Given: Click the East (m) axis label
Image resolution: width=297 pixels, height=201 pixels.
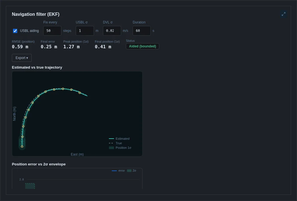Looking at the screenshot, I should click(x=77, y=154).
